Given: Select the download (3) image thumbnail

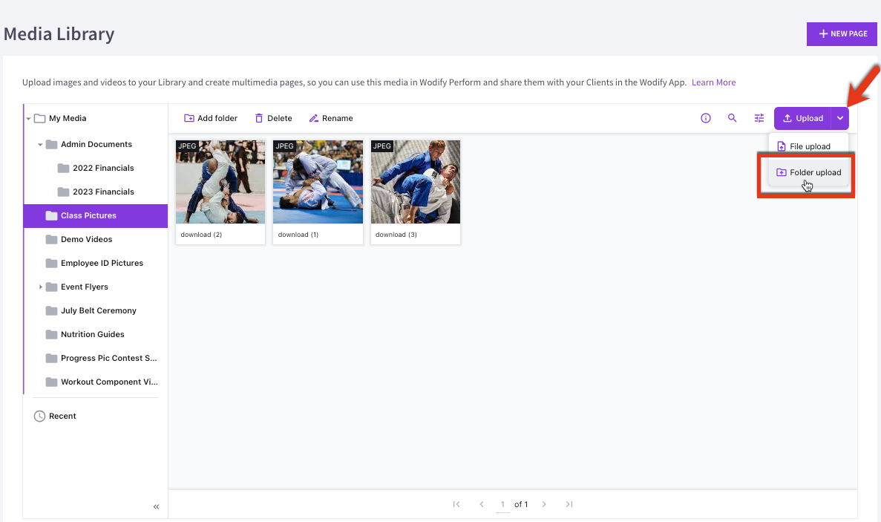Looking at the screenshot, I should pyautogui.click(x=416, y=182).
